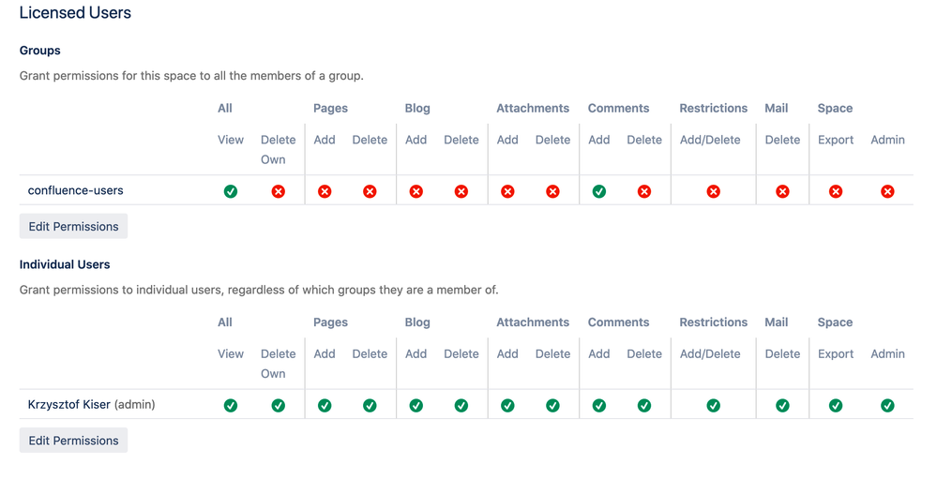Click red Delete Own icon for confluence-users
The width and height of the screenshot is (937, 479).
coord(278,191)
